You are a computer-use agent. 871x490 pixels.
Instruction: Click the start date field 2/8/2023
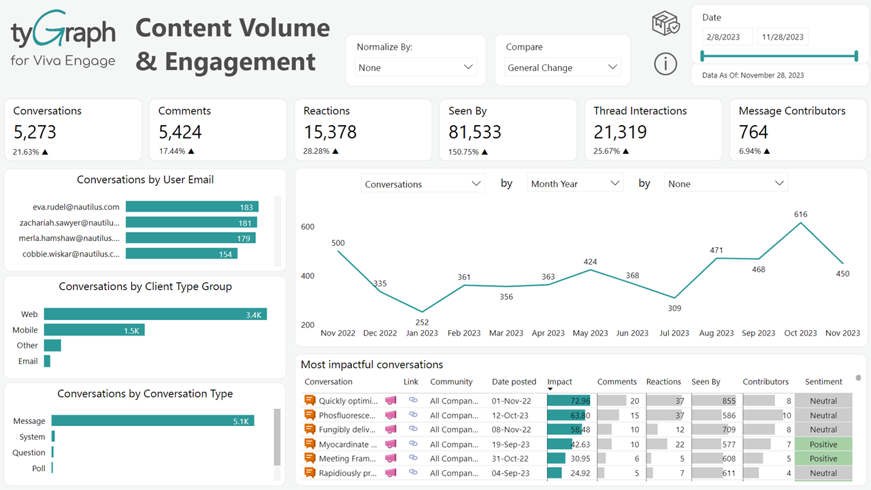pyautogui.click(x=727, y=37)
